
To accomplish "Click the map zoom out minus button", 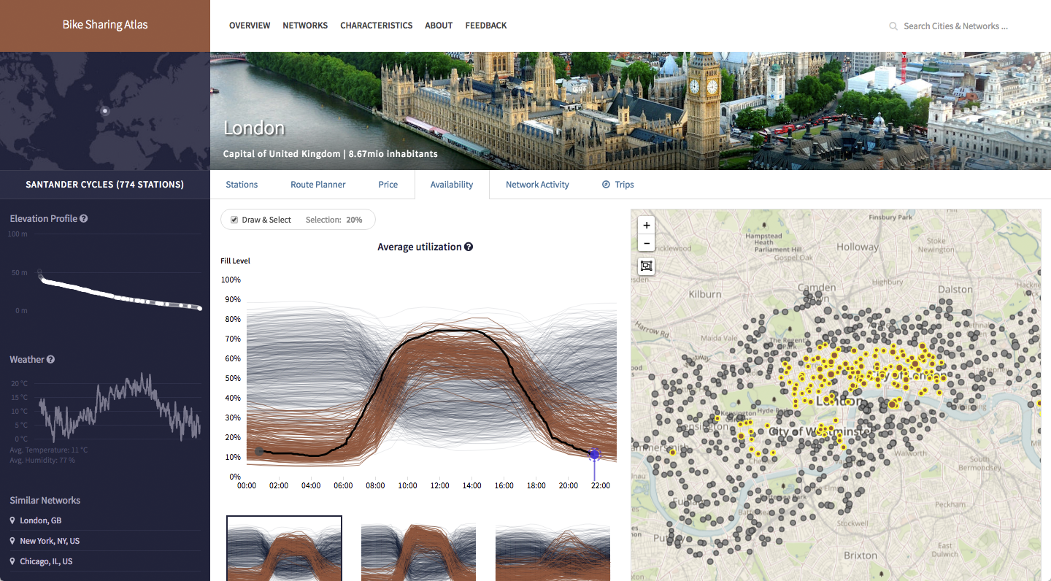I will [x=647, y=243].
